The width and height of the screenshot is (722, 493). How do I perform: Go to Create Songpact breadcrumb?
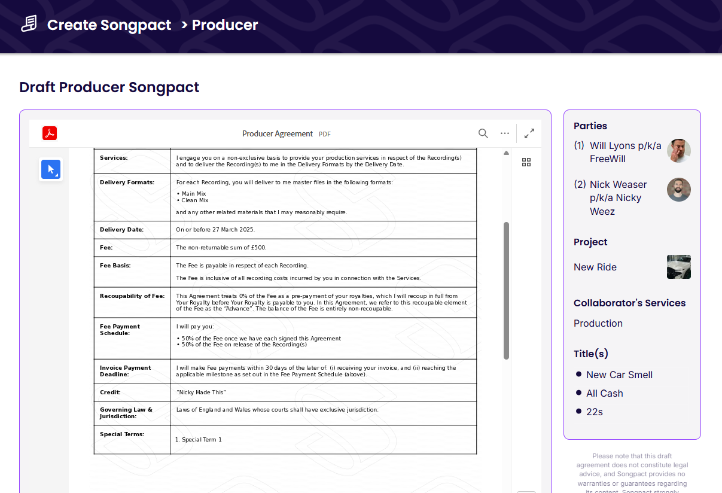click(109, 25)
